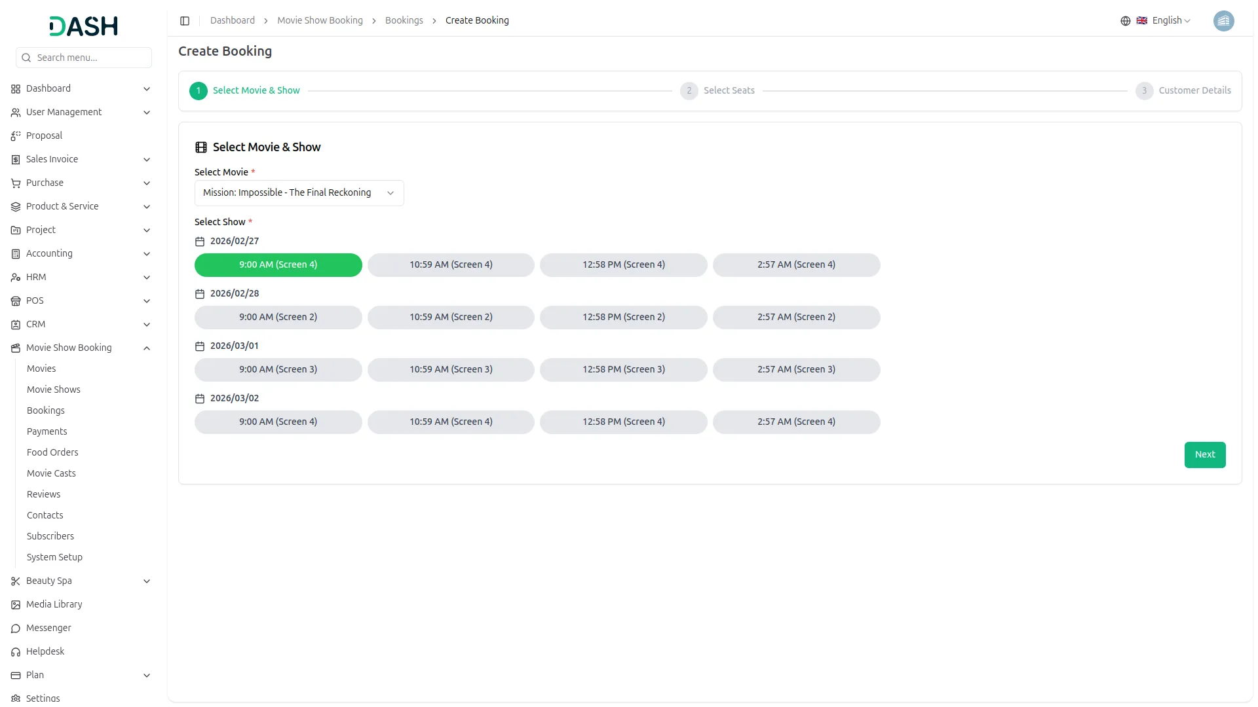Select the 9:00 AM (Screen 4) show on 2026/02/27

coord(278,265)
